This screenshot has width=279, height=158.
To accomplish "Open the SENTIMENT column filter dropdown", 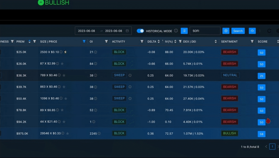I will pos(252,41).
